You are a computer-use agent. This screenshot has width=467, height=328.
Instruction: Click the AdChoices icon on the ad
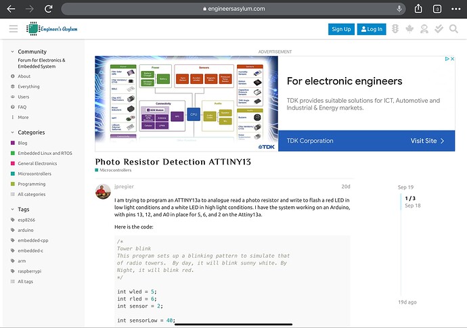pos(447,59)
